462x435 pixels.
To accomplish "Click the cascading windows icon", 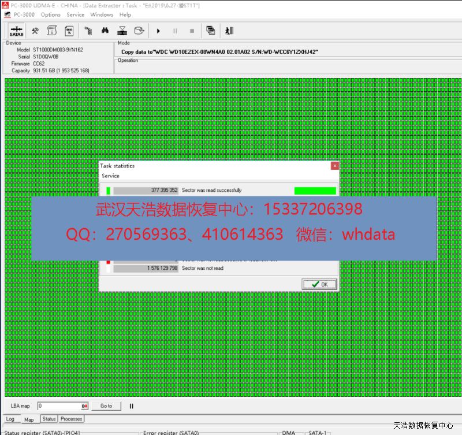I will (x=210, y=31).
